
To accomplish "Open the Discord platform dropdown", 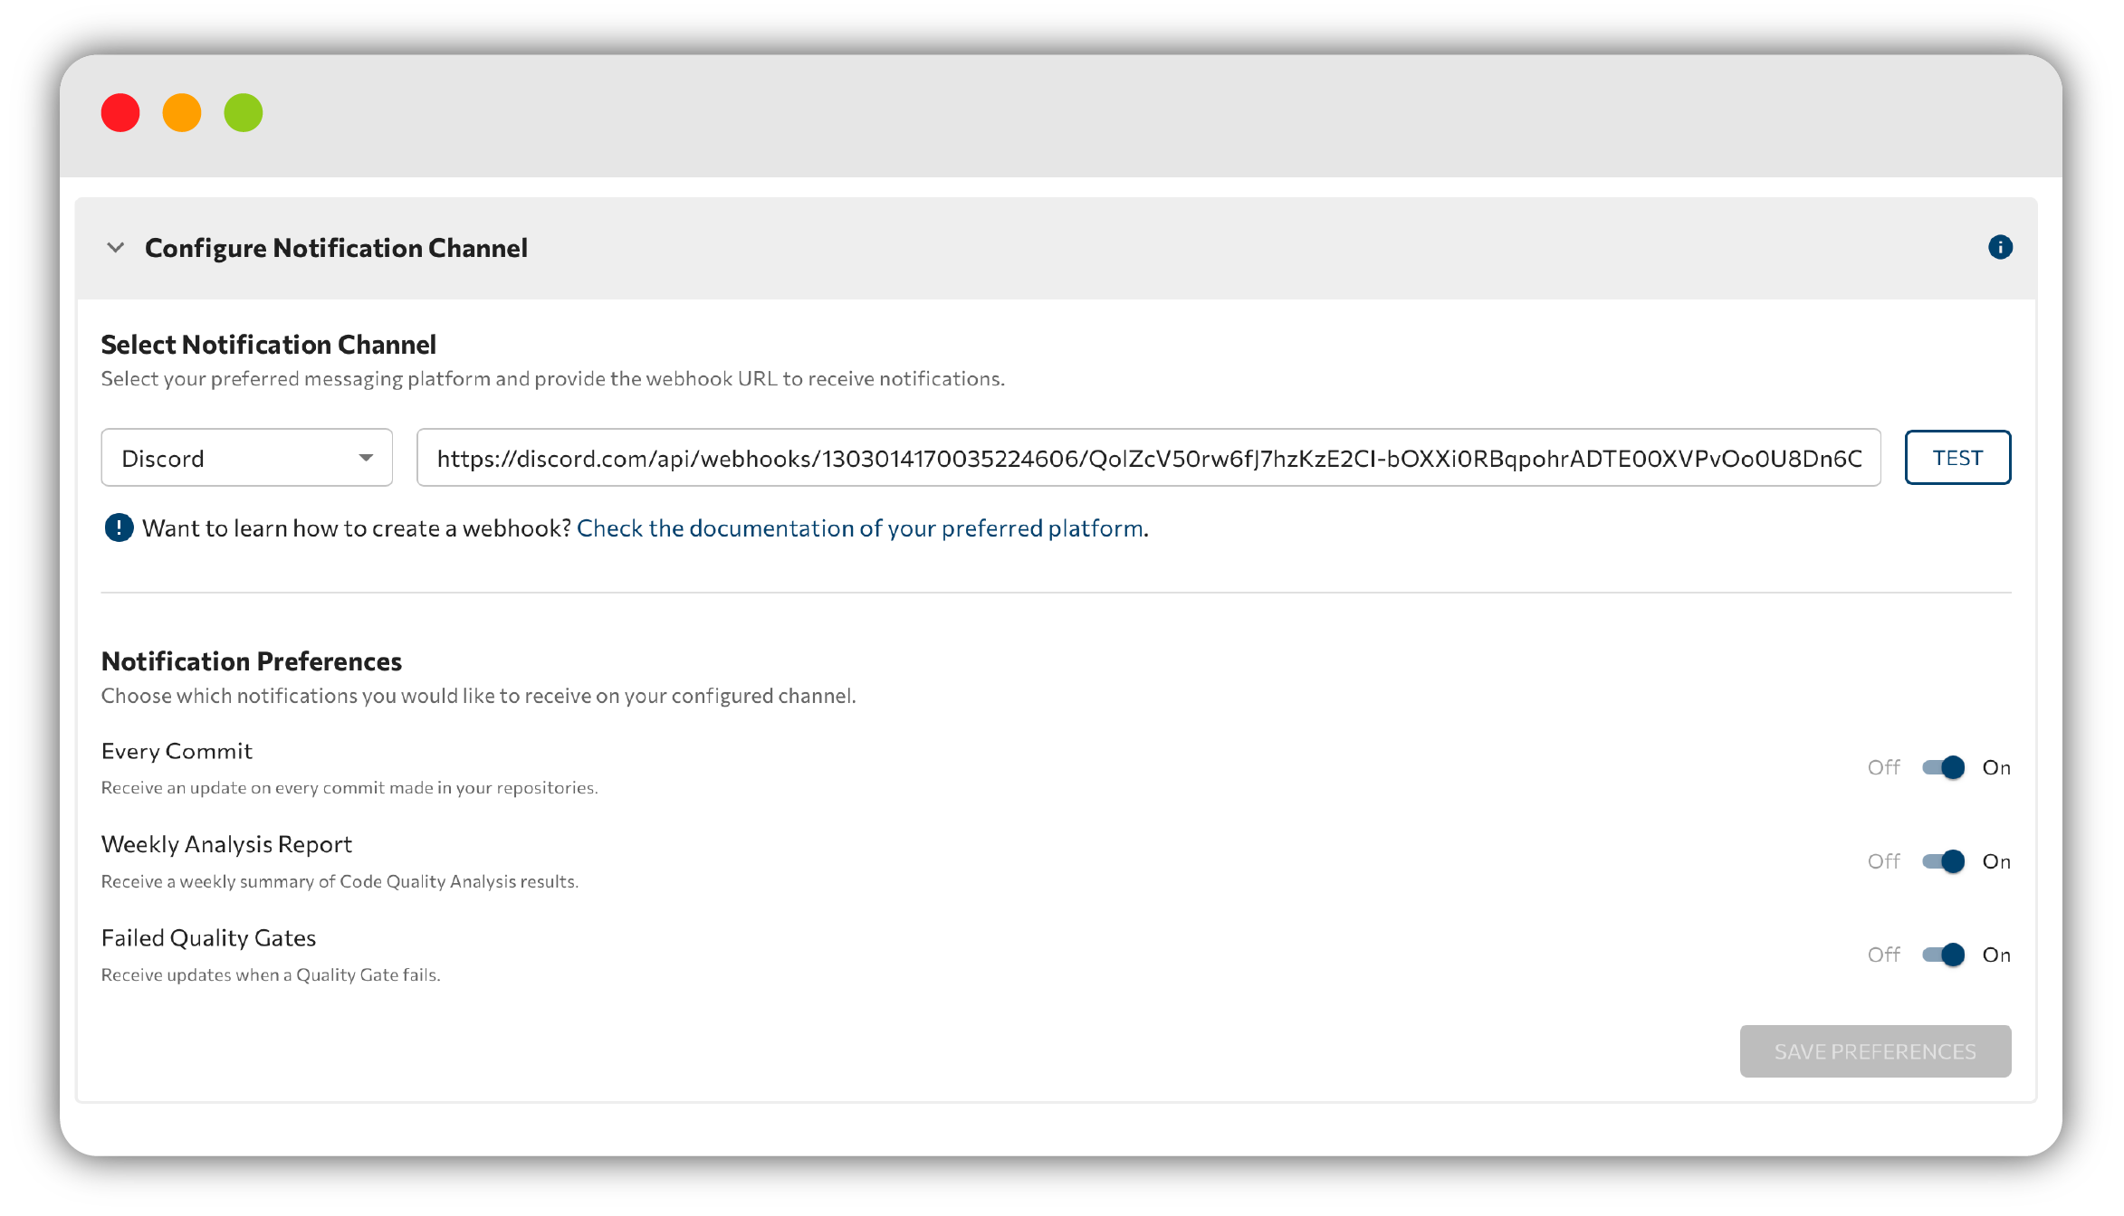I will (246, 458).
